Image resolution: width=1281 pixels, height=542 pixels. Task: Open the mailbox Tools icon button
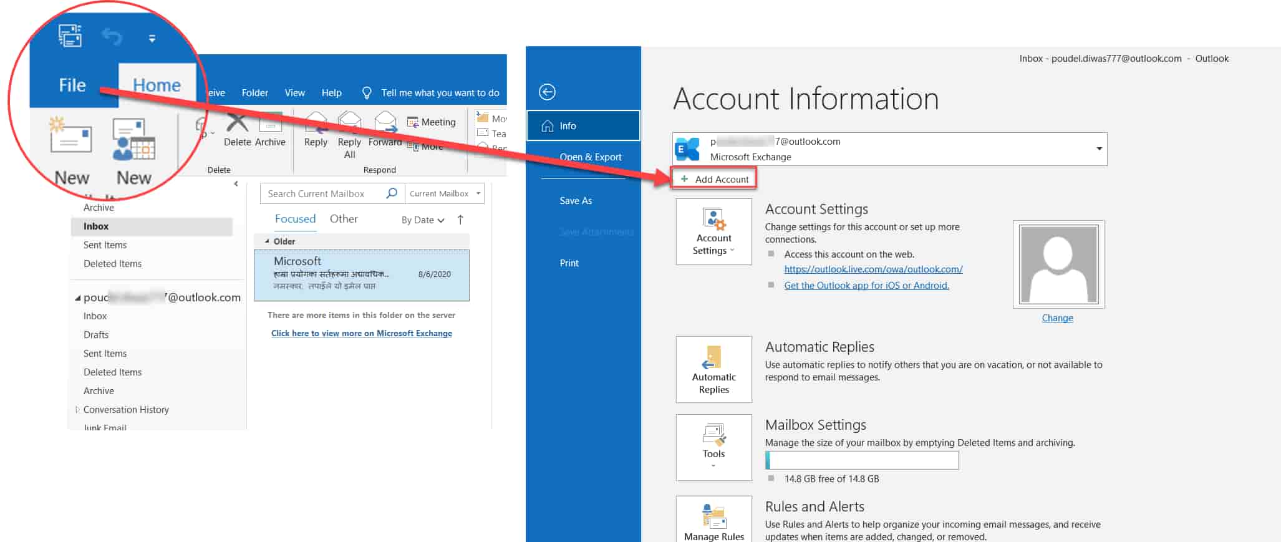tap(713, 447)
